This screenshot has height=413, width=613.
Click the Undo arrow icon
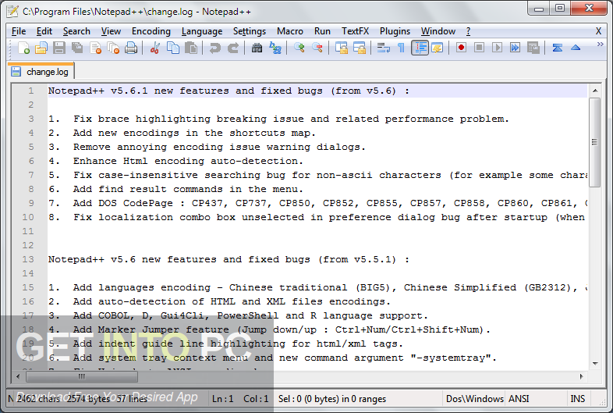click(214, 48)
